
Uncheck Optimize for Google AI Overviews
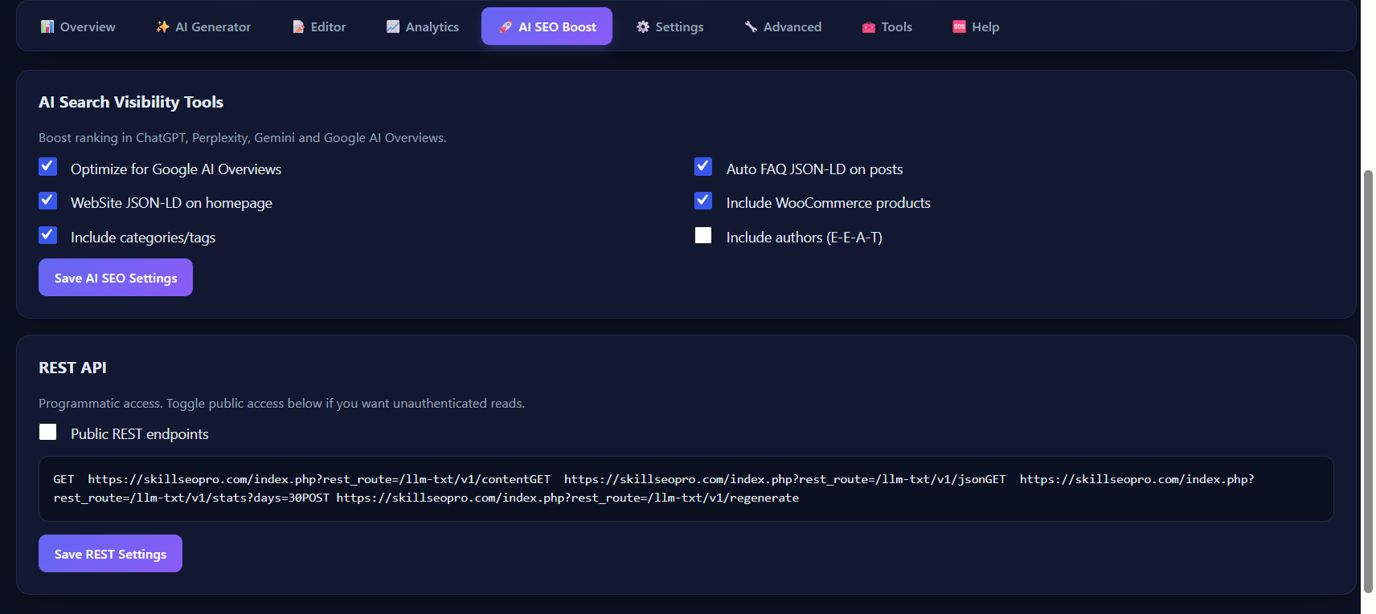coord(48,166)
